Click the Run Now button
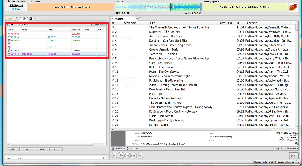The height and width of the screenshot is (166, 302). coord(99,24)
